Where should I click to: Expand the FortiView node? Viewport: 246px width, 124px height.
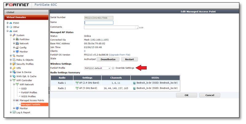(14, 39)
